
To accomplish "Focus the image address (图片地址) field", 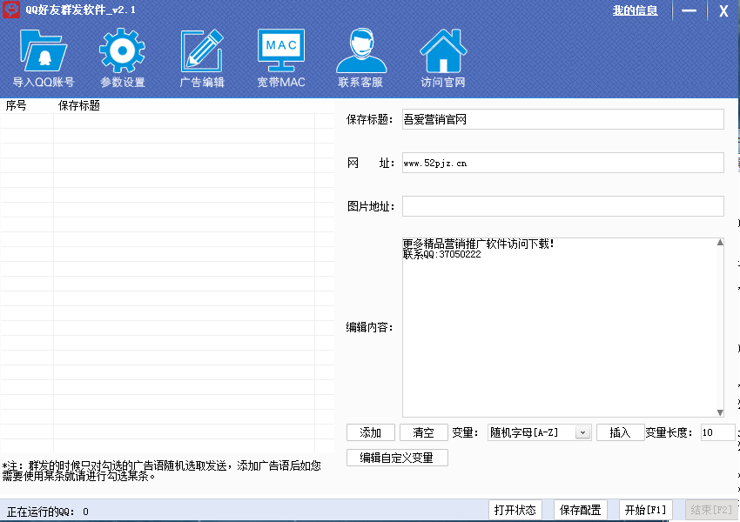I will pos(562,206).
